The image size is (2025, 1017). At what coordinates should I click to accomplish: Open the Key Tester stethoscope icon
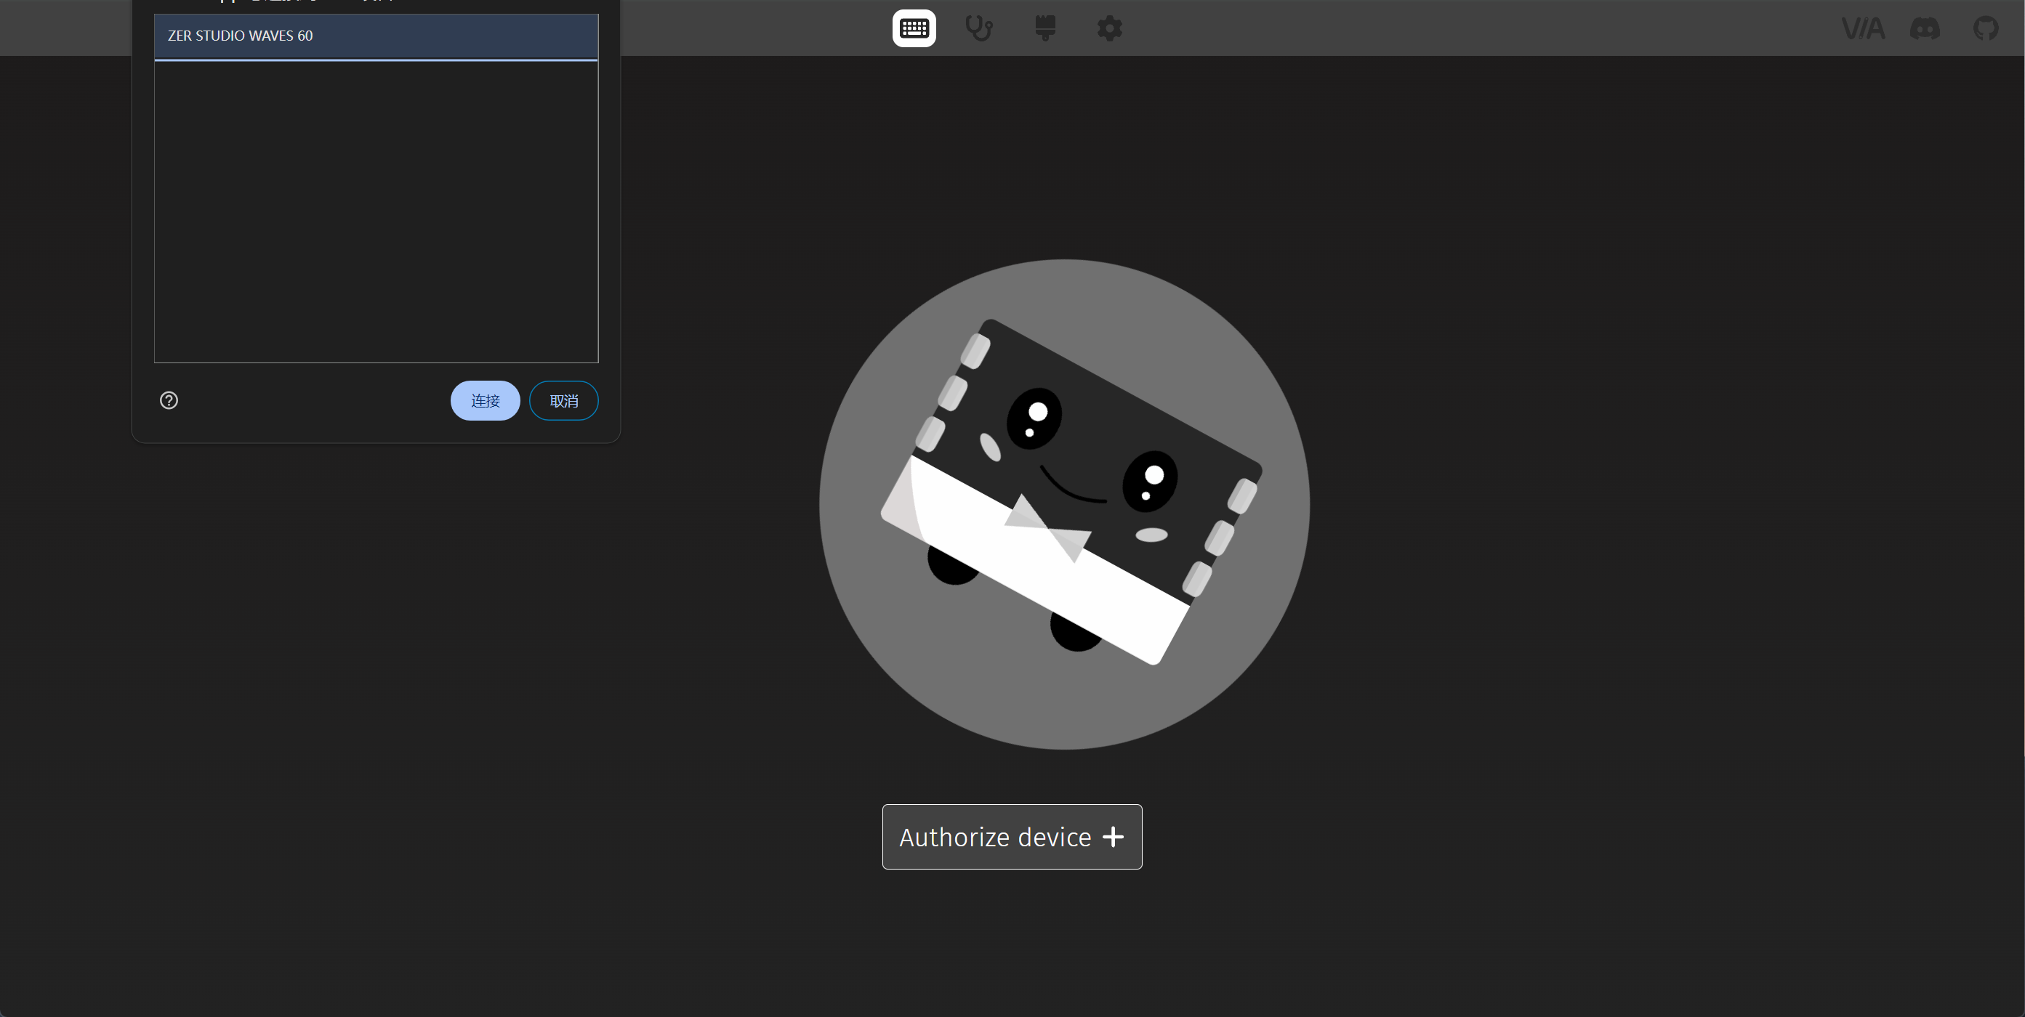(978, 28)
